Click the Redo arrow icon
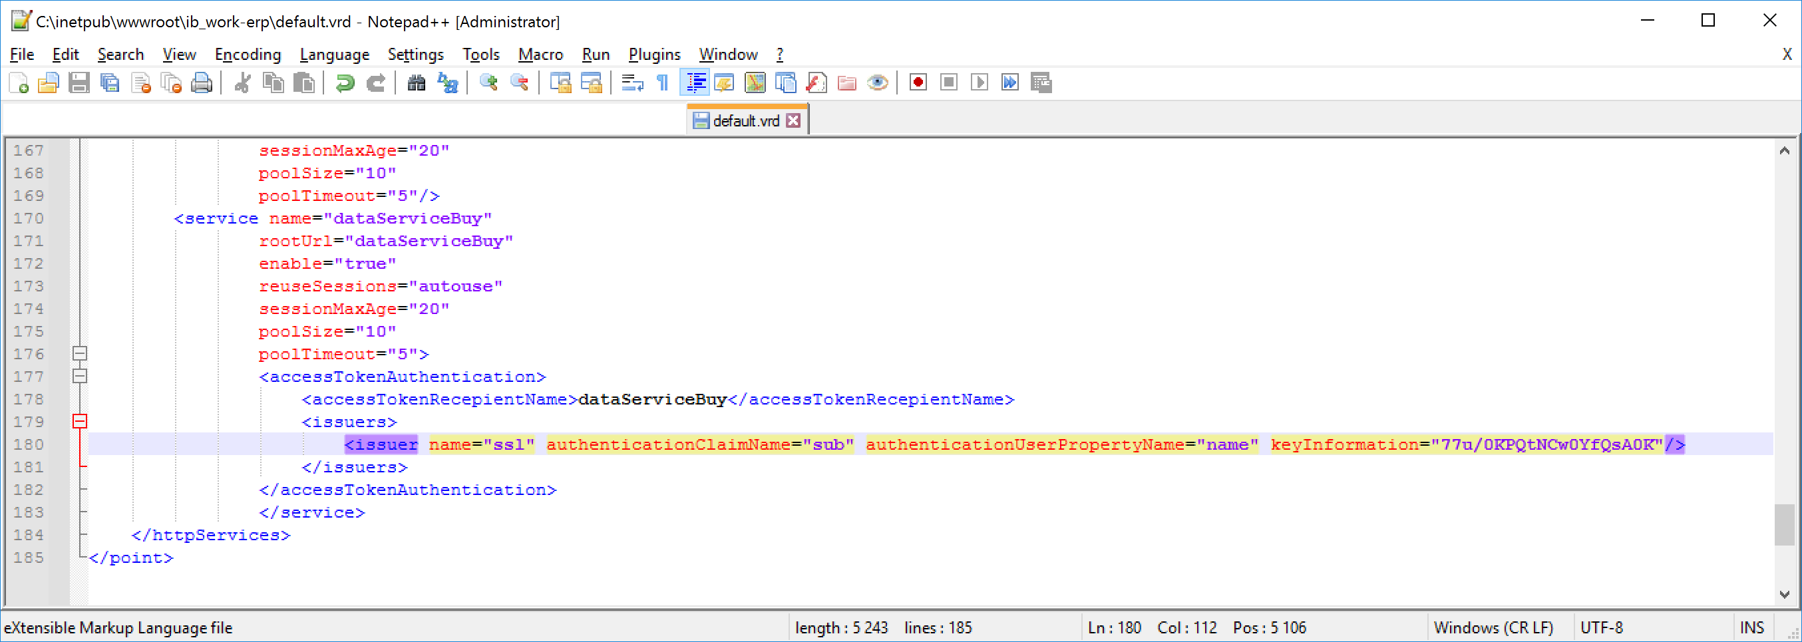Viewport: 1802px width, 642px height. pos(376,83)
